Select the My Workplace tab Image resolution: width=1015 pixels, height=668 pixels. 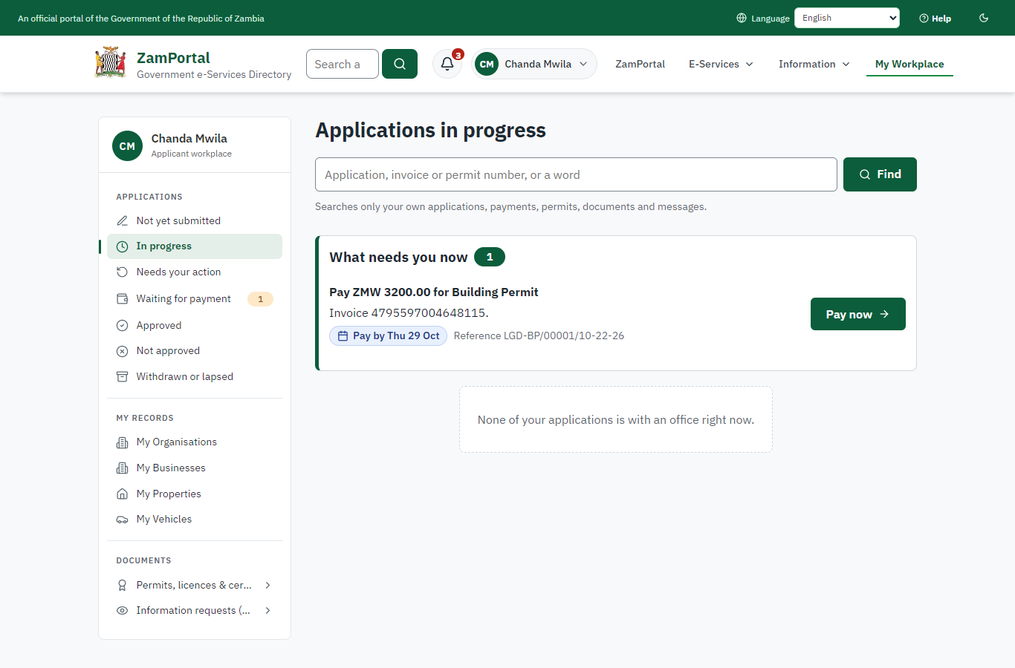[909, 64]
